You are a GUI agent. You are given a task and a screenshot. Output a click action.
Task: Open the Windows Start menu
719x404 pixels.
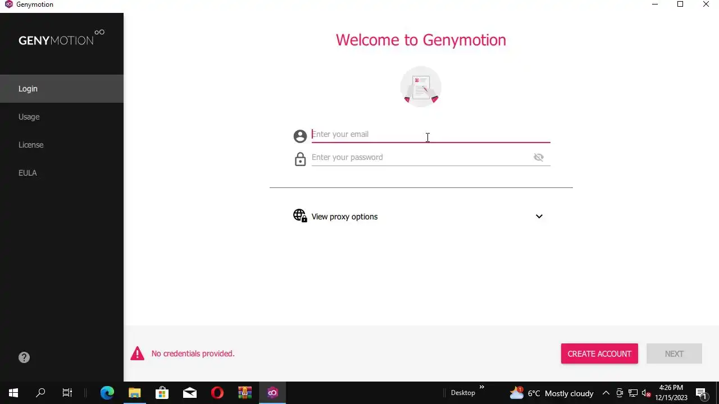coord(13,393)
